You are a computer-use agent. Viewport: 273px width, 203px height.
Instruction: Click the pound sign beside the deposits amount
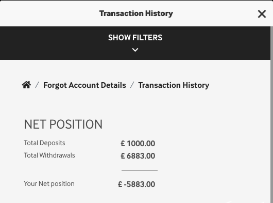123,144
